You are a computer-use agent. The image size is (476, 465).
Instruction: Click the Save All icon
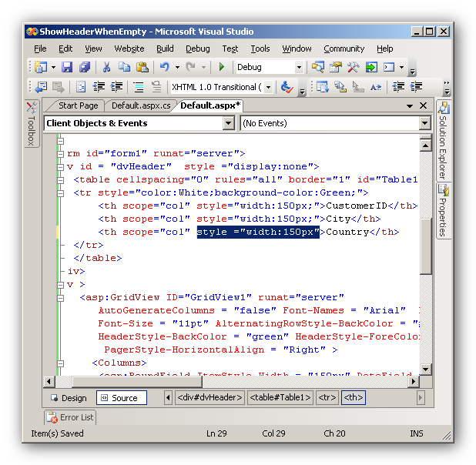(84, 68)
